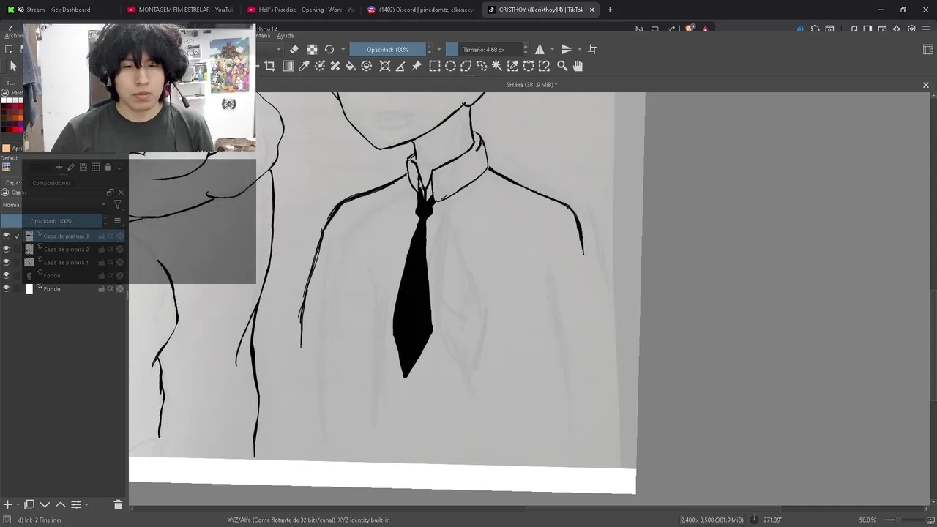This screenshot has height=527, width=937.
Task: Select the Smart Patch tool
Action: (x=335, y=66)
